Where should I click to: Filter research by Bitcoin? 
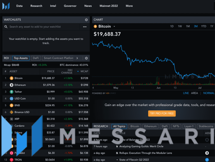click(x=135, y=126)
